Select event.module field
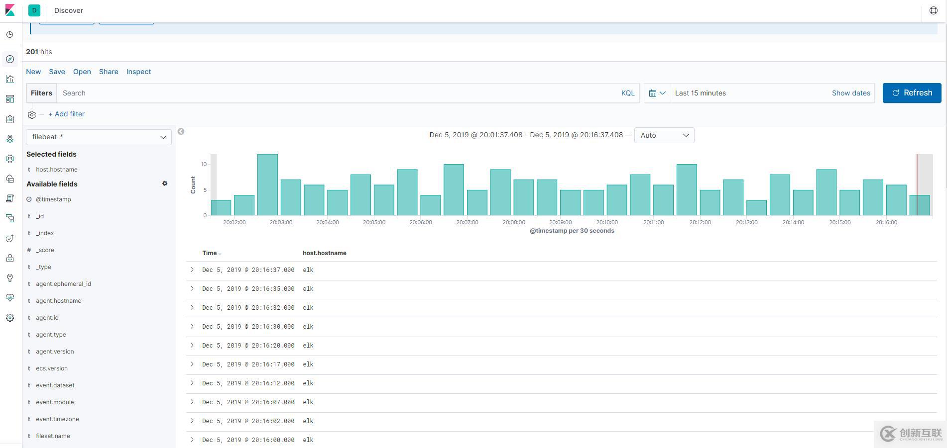This screenshot has height=448, width=947. click(x=55, y=402)
